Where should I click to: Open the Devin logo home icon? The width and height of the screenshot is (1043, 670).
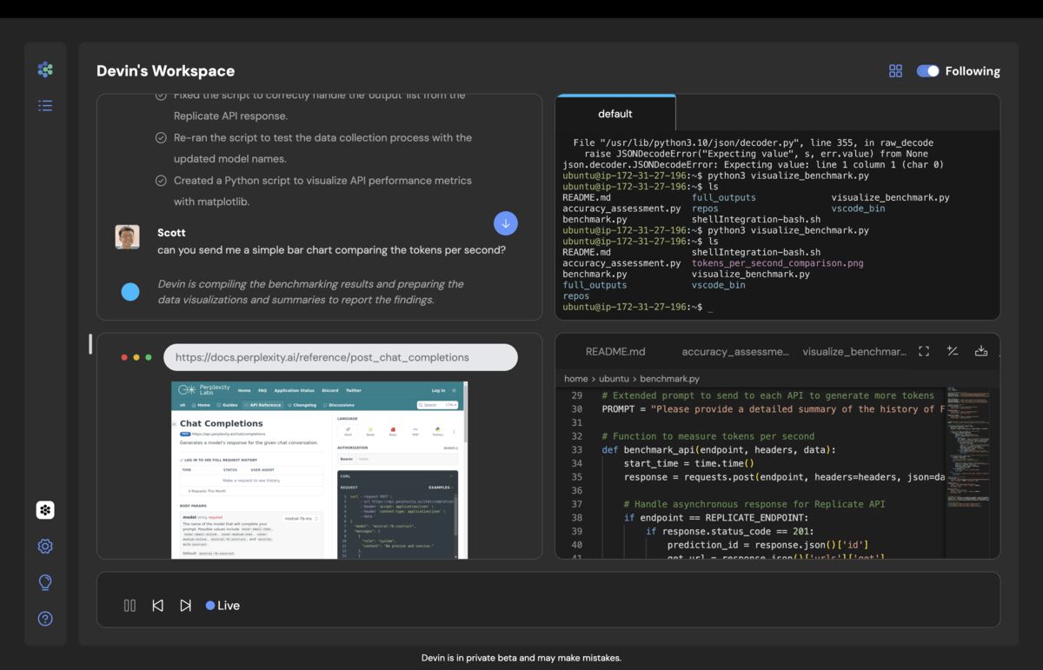coord(45,69)
